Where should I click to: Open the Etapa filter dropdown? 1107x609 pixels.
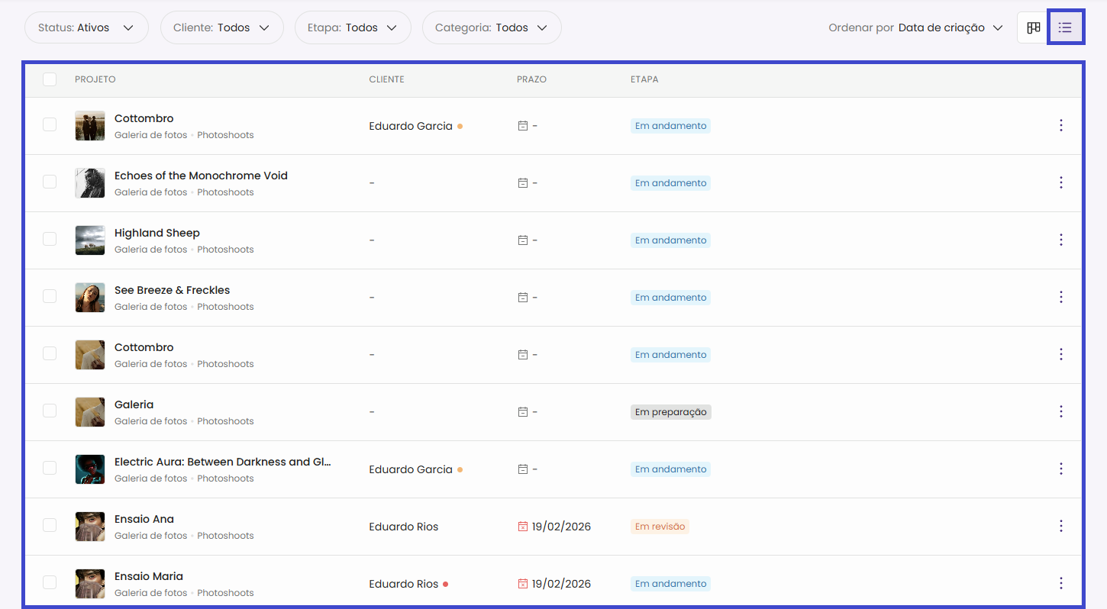pos(352,27)
